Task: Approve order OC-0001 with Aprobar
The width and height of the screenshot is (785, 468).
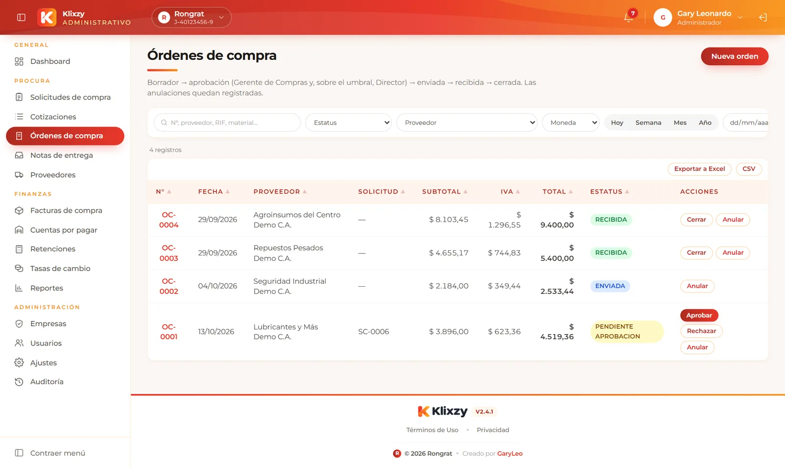Action: pyautogui.click(x=699, y=315)
